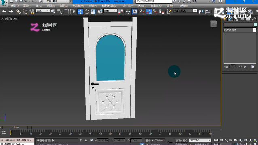The image size is (258, 145).
Task: Open the Tools (T) menu
Action: click(27, 6)
